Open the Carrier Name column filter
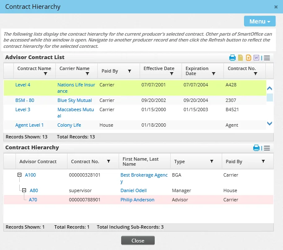 (87, 73)
